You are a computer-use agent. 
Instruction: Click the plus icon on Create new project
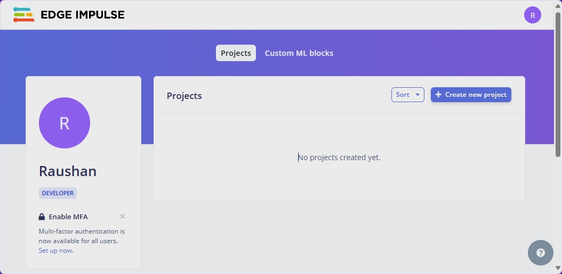click(438, 95)
